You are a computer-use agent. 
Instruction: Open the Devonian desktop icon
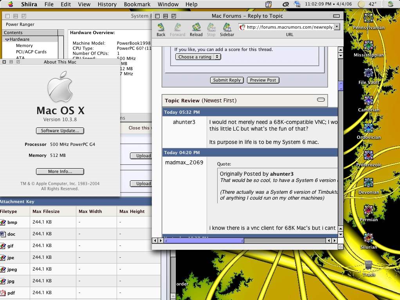368,182
